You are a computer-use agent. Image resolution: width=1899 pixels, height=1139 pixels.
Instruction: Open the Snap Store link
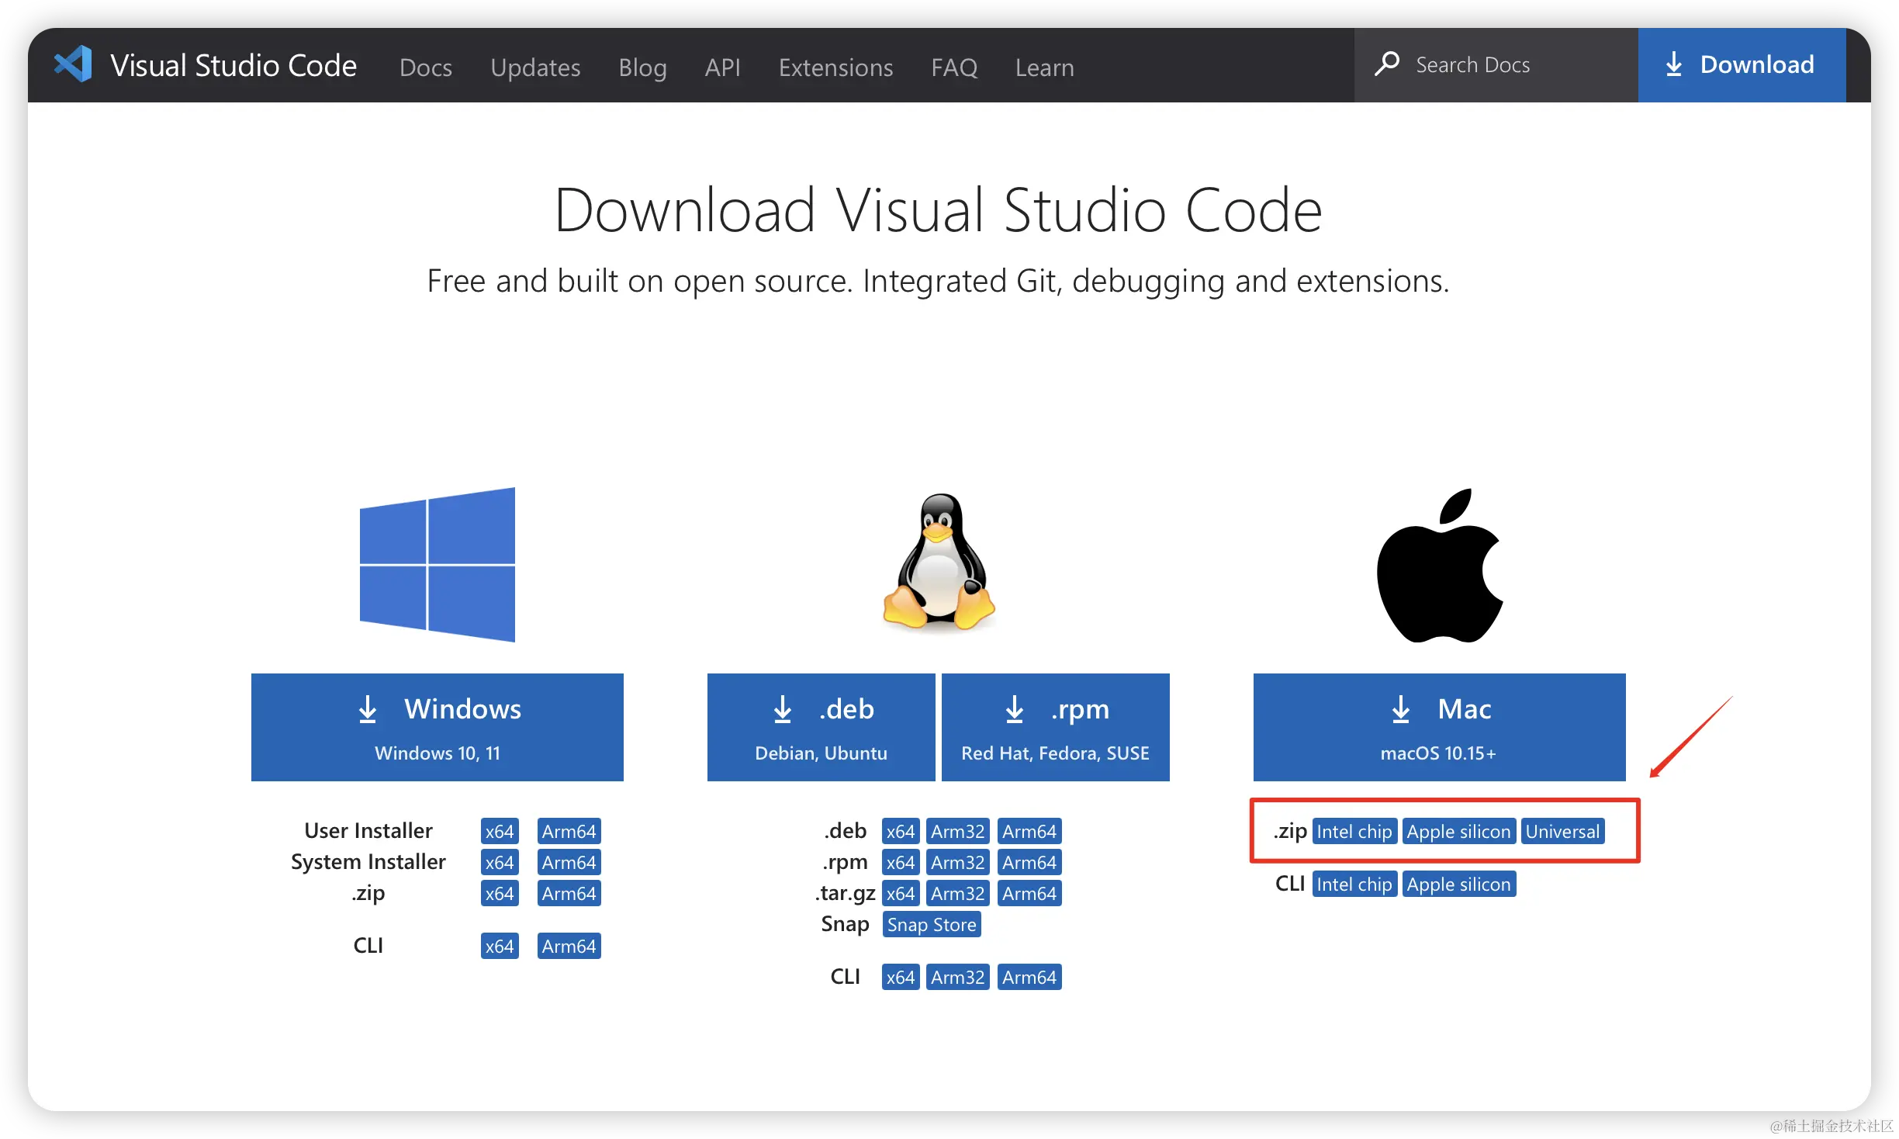931,924
